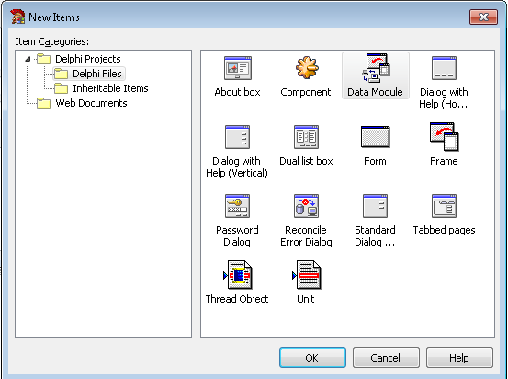Viewport: 508px width, 379px height.
Task: Click the Web Documents folder icon
Action: [x=44, y=103]
